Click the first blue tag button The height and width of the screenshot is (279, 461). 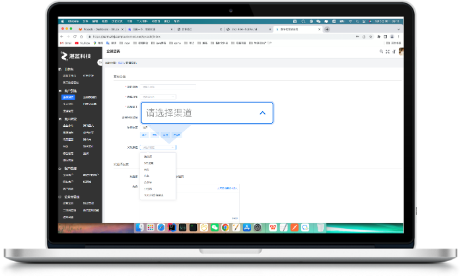point(145,134)
